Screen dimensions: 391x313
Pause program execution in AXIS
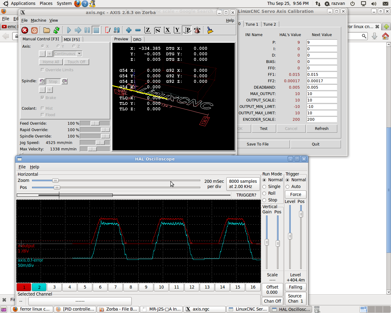pos(87,30)
